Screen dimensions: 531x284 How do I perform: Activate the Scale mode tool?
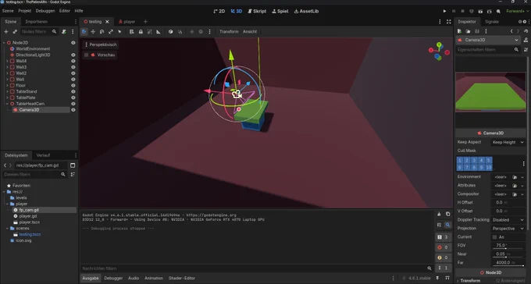pos(111,31)
